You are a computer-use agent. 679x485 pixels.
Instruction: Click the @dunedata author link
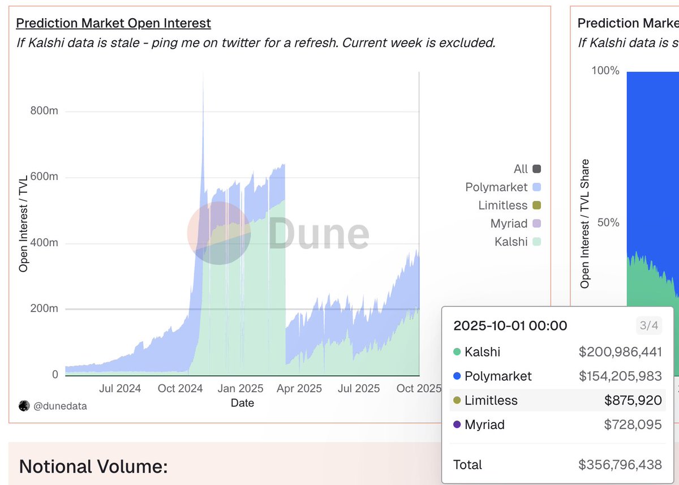pyautogui.click(x=61, y=406)
